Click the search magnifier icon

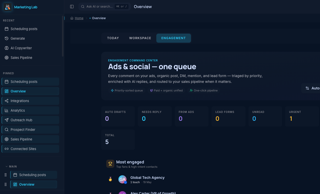click(x=83, y=7)
